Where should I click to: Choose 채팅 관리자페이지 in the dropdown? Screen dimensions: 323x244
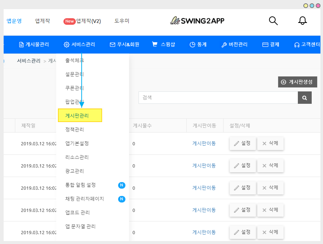coord(85,199)
